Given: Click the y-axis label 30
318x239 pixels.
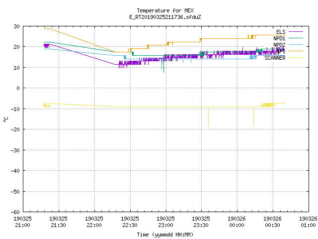Looking at the screenshot, I should pos(16,26).
